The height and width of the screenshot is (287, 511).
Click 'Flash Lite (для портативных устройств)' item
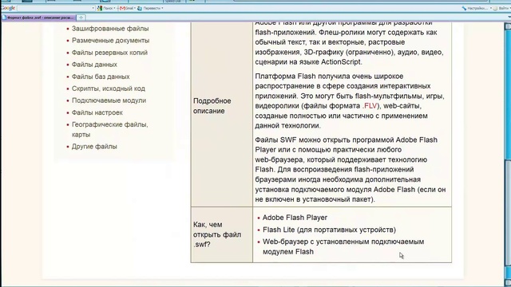click(x=329, y=230)
